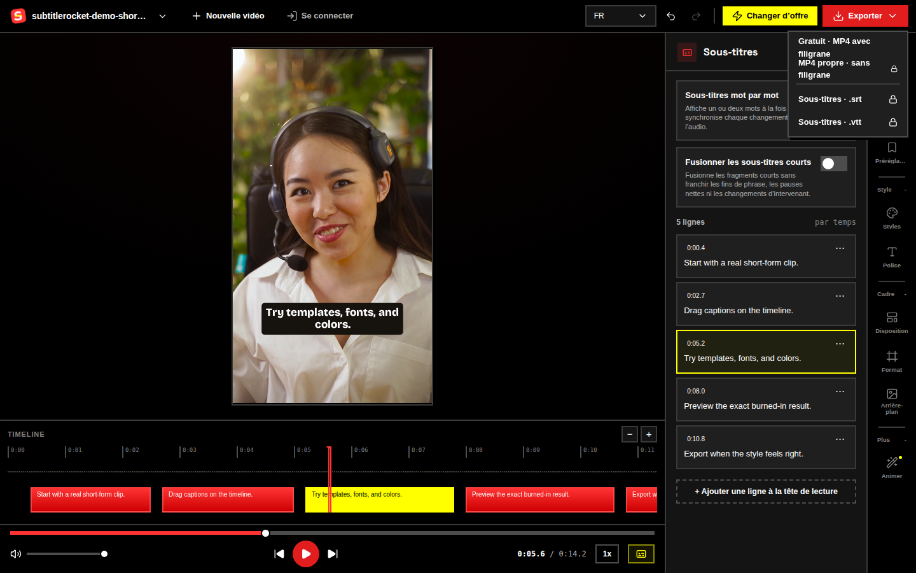Select the partial 'Export w' timeline block
The height and width of the screenshot is (573, 916).
click(x=642, y=500)
